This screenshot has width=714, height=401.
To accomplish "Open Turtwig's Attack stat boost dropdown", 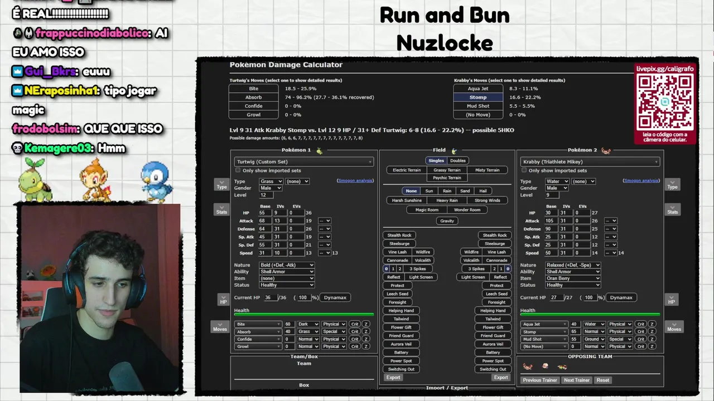I will coord(325,221).
